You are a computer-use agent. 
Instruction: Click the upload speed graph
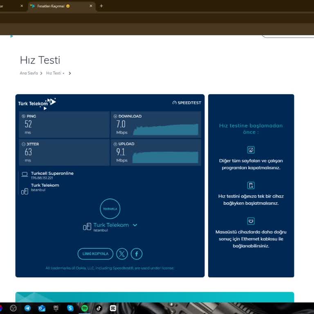[x=166, y=157]
